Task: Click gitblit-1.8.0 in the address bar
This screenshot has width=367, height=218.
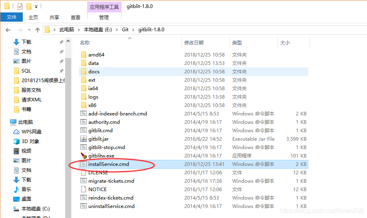Action: click(151, 30)
